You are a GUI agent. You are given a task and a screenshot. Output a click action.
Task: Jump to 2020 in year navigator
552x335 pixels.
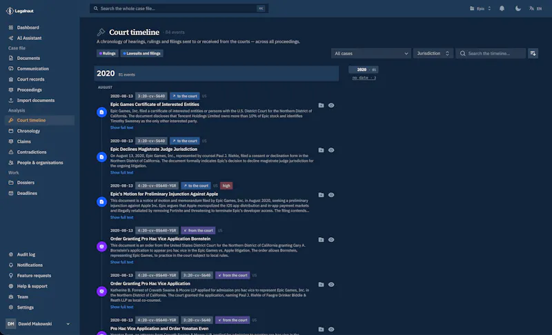[x=364, y=70]
